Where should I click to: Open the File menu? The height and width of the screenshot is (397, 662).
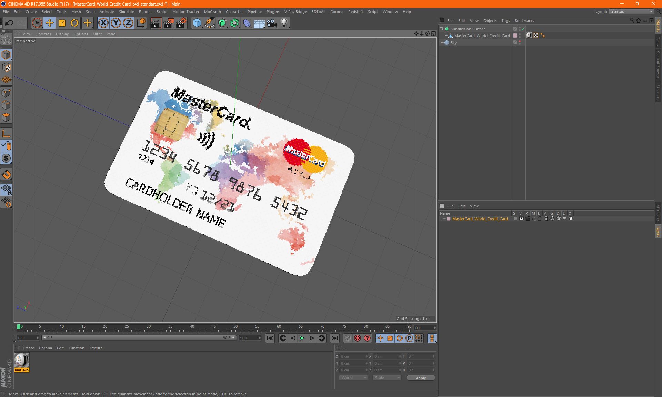coord(6,12)
